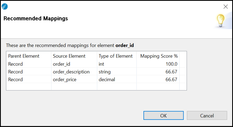Click the int type cell
The width and height of the screenshot is (233, 127).
(x=101, y=64)
